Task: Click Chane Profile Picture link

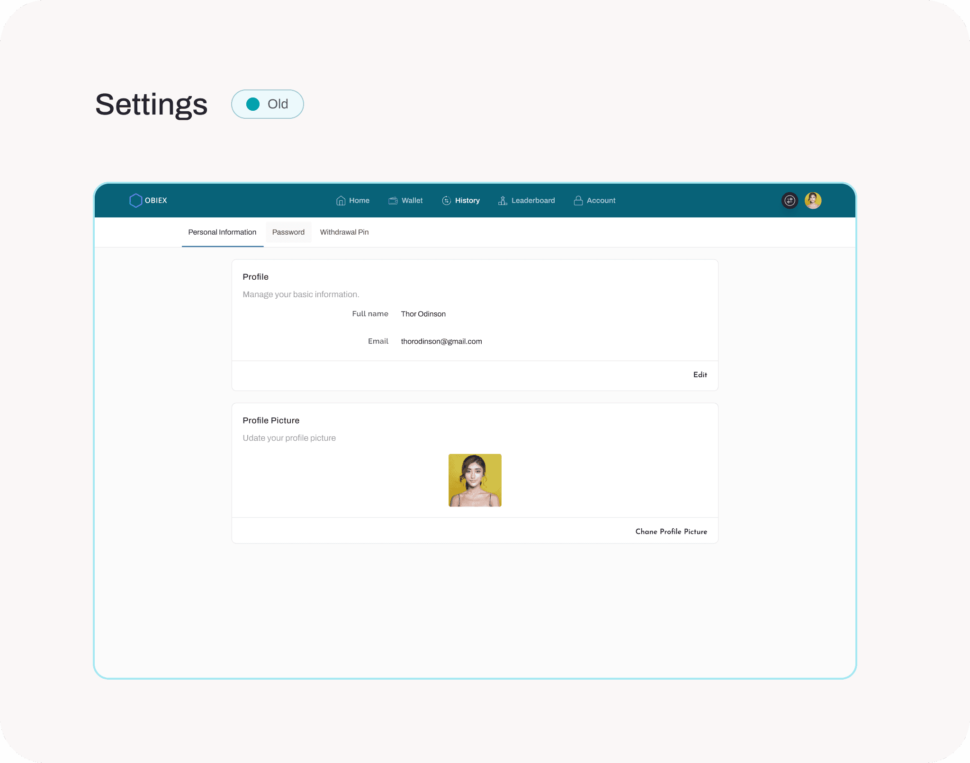Action: 671,532
